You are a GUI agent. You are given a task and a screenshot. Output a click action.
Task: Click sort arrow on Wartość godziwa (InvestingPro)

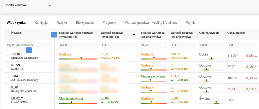point(134,35)
